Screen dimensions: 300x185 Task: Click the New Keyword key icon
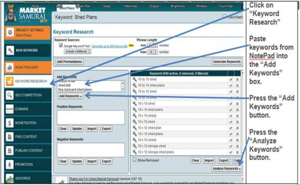click(10, 51)
